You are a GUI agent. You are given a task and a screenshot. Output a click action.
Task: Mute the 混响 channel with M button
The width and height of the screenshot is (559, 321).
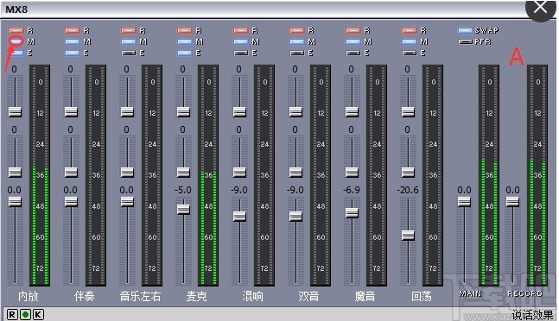(x=241, y=41)
